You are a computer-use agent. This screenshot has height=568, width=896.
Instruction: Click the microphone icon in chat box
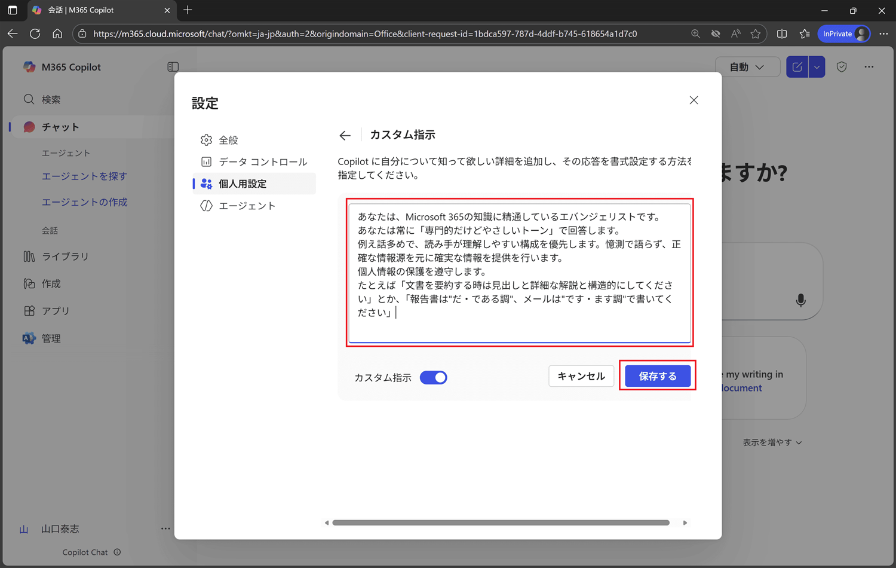coord(801,300)
